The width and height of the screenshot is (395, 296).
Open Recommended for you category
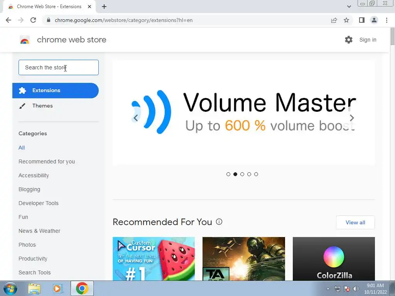pos(47,161)
